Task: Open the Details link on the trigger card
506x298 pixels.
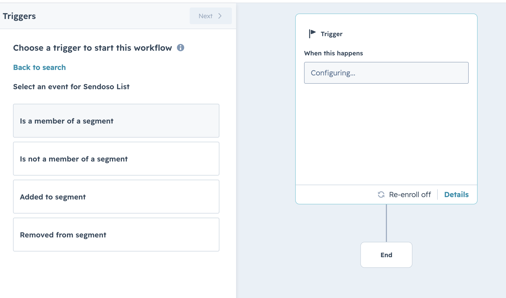Action: click(x=456, y=195)
